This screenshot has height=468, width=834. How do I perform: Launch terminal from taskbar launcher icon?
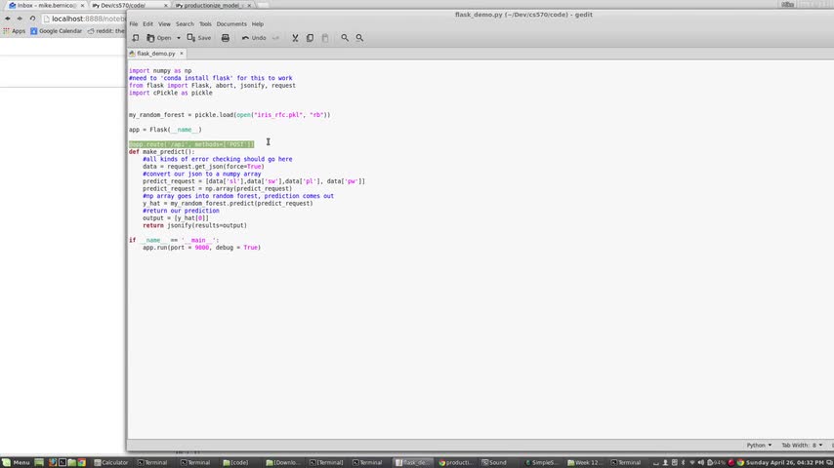(x=63, y=463)
